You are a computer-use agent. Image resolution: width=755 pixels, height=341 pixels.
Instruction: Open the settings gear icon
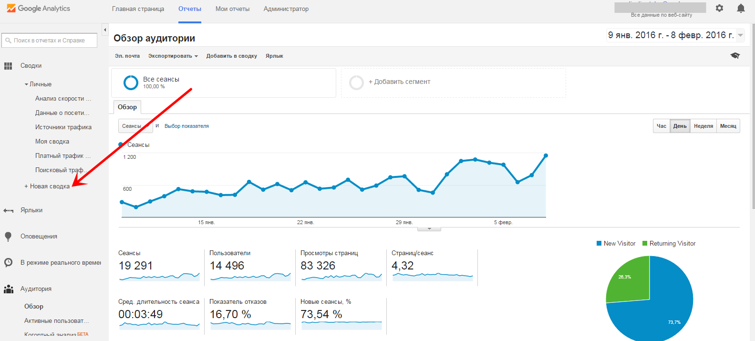click(719, 8)
